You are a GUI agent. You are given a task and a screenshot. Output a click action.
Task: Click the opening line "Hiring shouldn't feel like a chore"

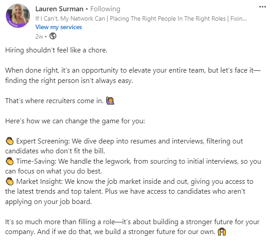tap(56, 50)
